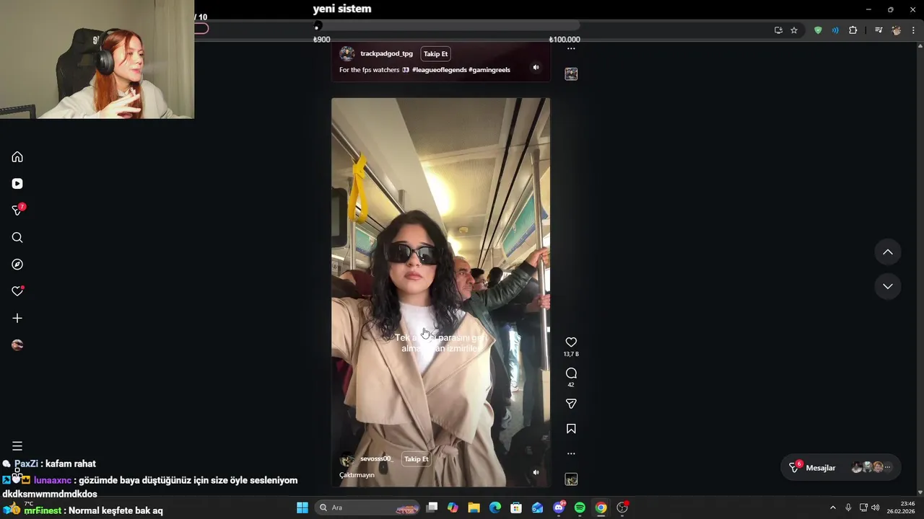Screen dimensions: 924x519
Task: Share the sevosss00_ reel
Action: pos(571,404)
